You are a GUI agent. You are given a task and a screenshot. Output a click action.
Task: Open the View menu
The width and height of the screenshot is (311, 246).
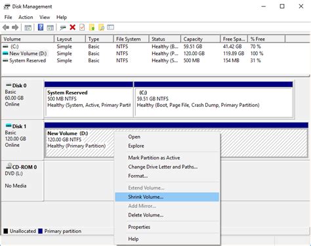[45, 17]
